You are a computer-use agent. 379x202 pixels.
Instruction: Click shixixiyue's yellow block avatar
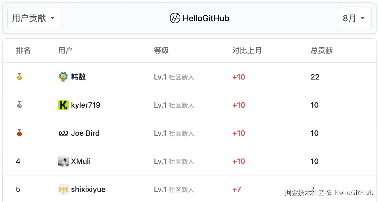click(63, 189)
